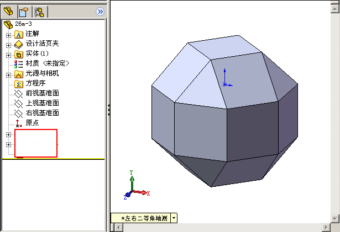
Task: Select the 上视基准面 top plane label
Action: point(42,103)
